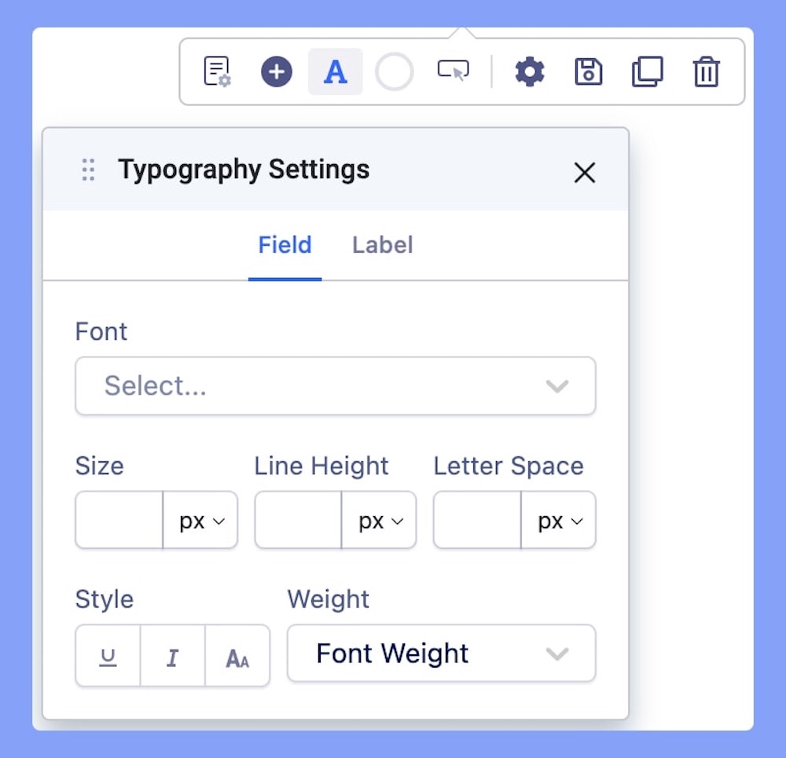The image size is (786, 758).
Task: Open the field settings document icon
Action: pyautogui.click(x=217, y=71)
